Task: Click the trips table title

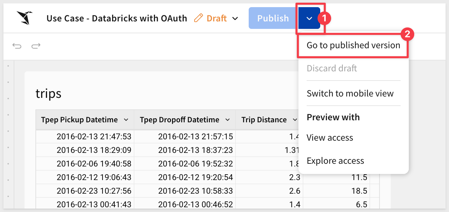Action: (x=48, y=93)
